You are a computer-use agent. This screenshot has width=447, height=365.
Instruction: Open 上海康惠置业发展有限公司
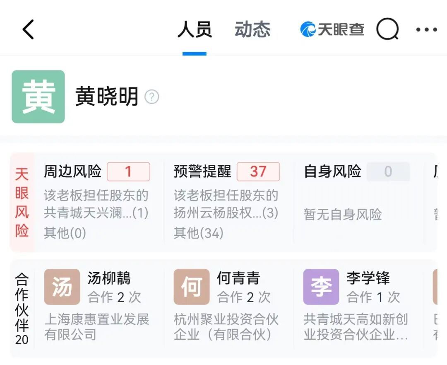(x=96, y=327)
